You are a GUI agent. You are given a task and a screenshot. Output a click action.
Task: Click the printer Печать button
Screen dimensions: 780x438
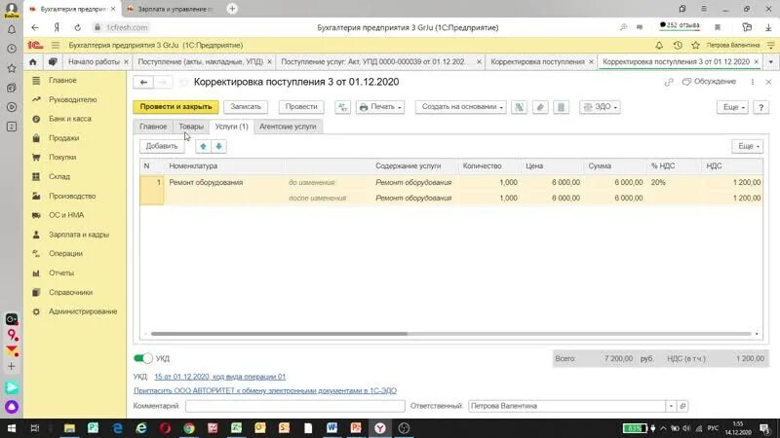(380, 107)
